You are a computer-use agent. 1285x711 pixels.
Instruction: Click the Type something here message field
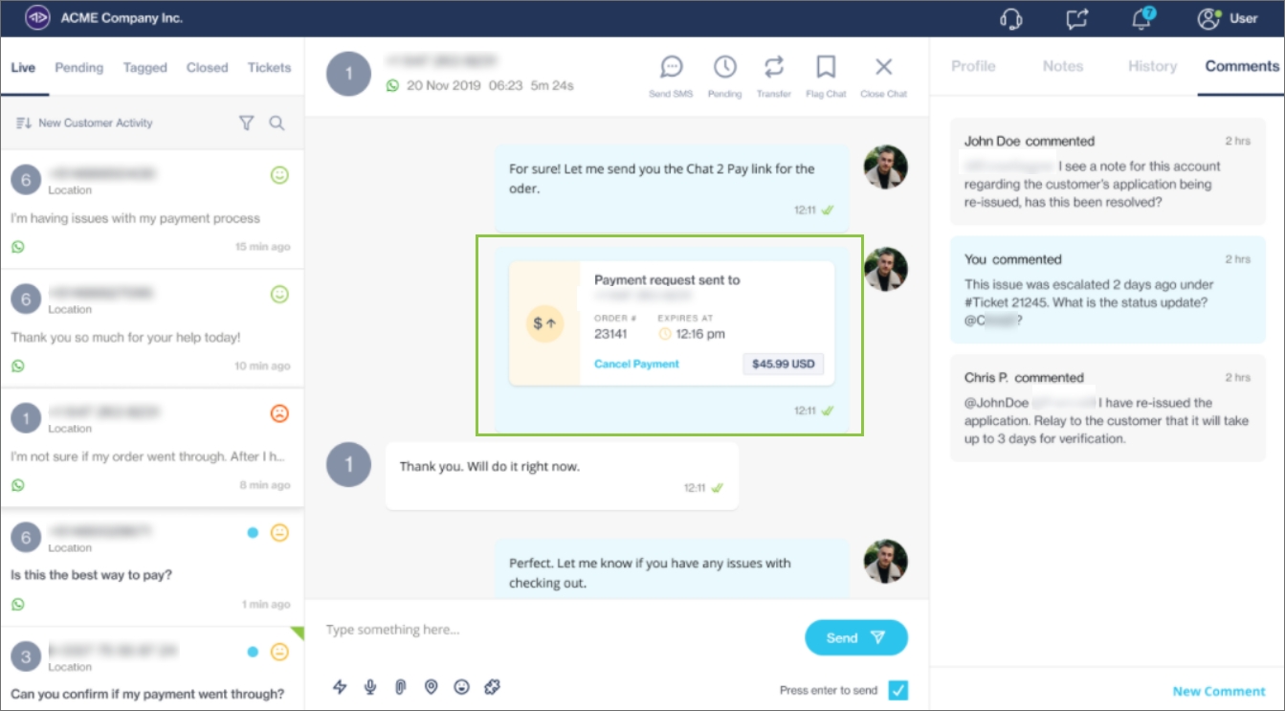click(x=555, y=630)
